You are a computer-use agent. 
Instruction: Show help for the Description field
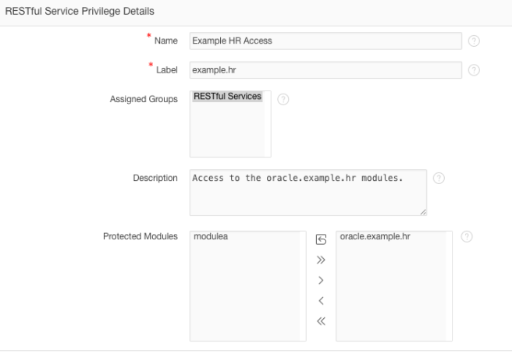point(439,178)
